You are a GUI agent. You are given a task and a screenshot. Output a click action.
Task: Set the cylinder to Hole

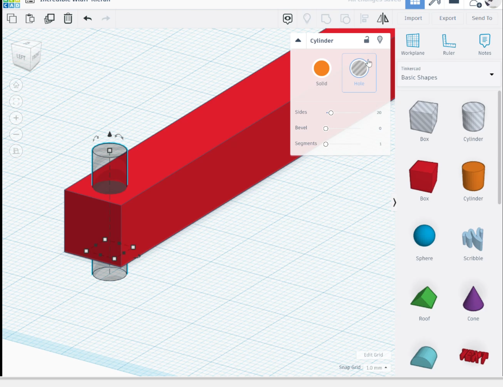pyautogui.click(x=359, y=73)
